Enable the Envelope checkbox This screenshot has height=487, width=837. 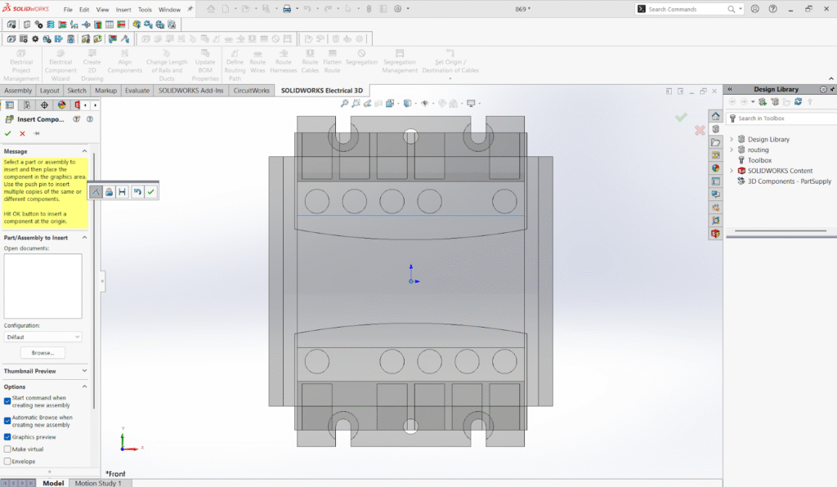[8, 462]
